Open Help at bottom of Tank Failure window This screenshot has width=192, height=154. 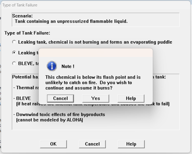pyautogui.click(x=131, y=144)
